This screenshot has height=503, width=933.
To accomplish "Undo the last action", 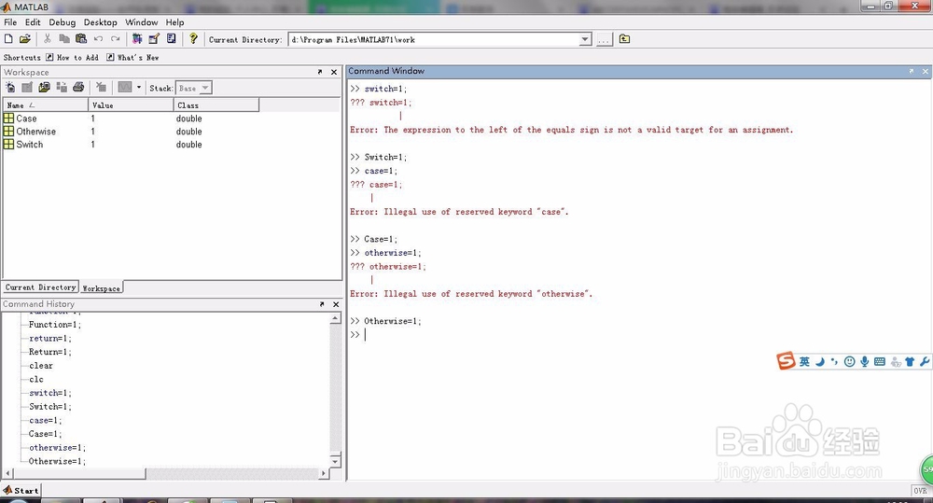I will (x=98, y=38).
